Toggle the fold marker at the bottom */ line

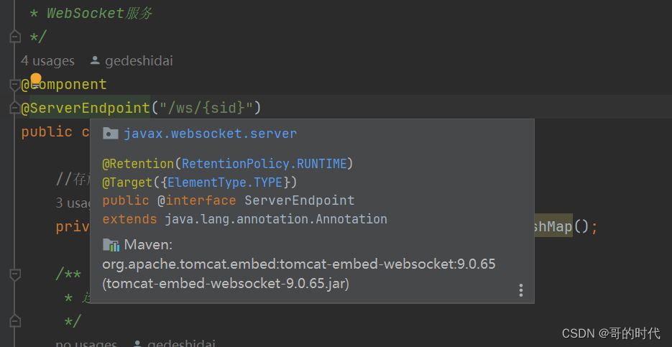(x=15, y=320)
